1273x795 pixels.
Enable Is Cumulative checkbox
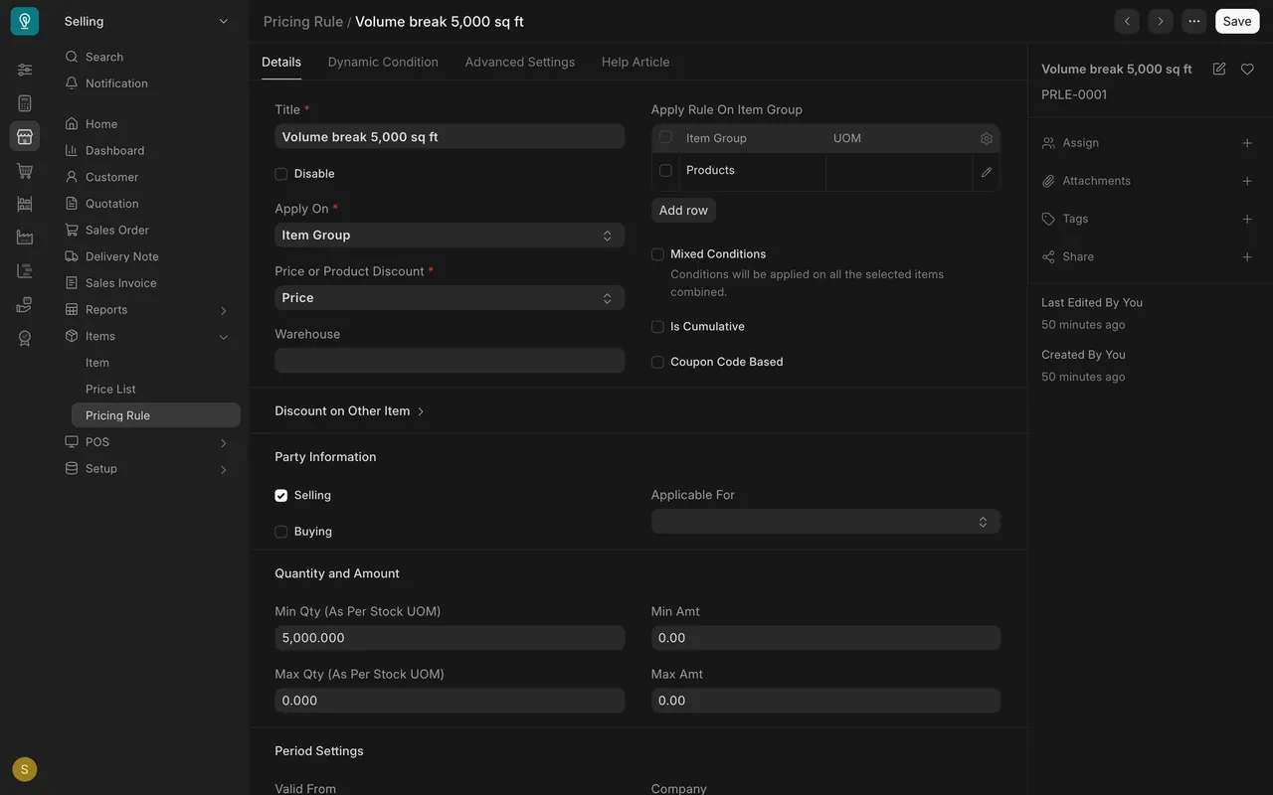click(657, 327)
